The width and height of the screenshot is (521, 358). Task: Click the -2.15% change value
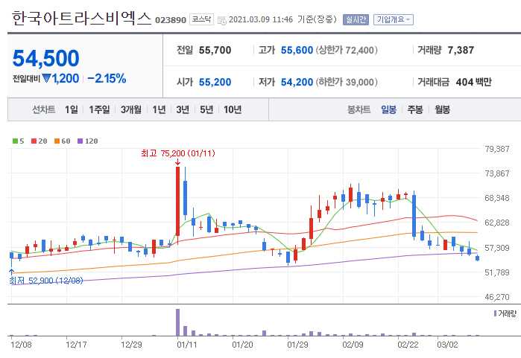[107, 79]
